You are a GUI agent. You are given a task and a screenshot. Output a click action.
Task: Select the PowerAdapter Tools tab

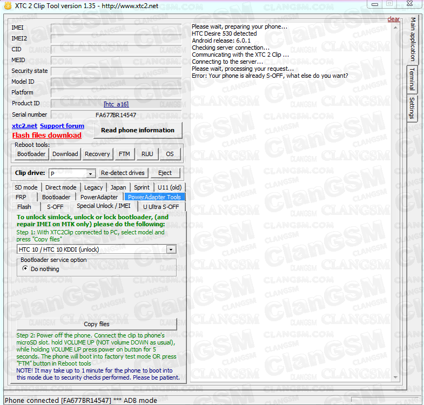[x=154, y=197]
